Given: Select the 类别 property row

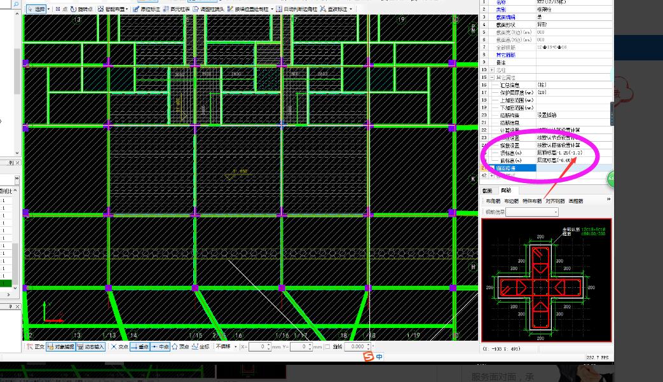Looking at the screenshot, I should [546, 10].
